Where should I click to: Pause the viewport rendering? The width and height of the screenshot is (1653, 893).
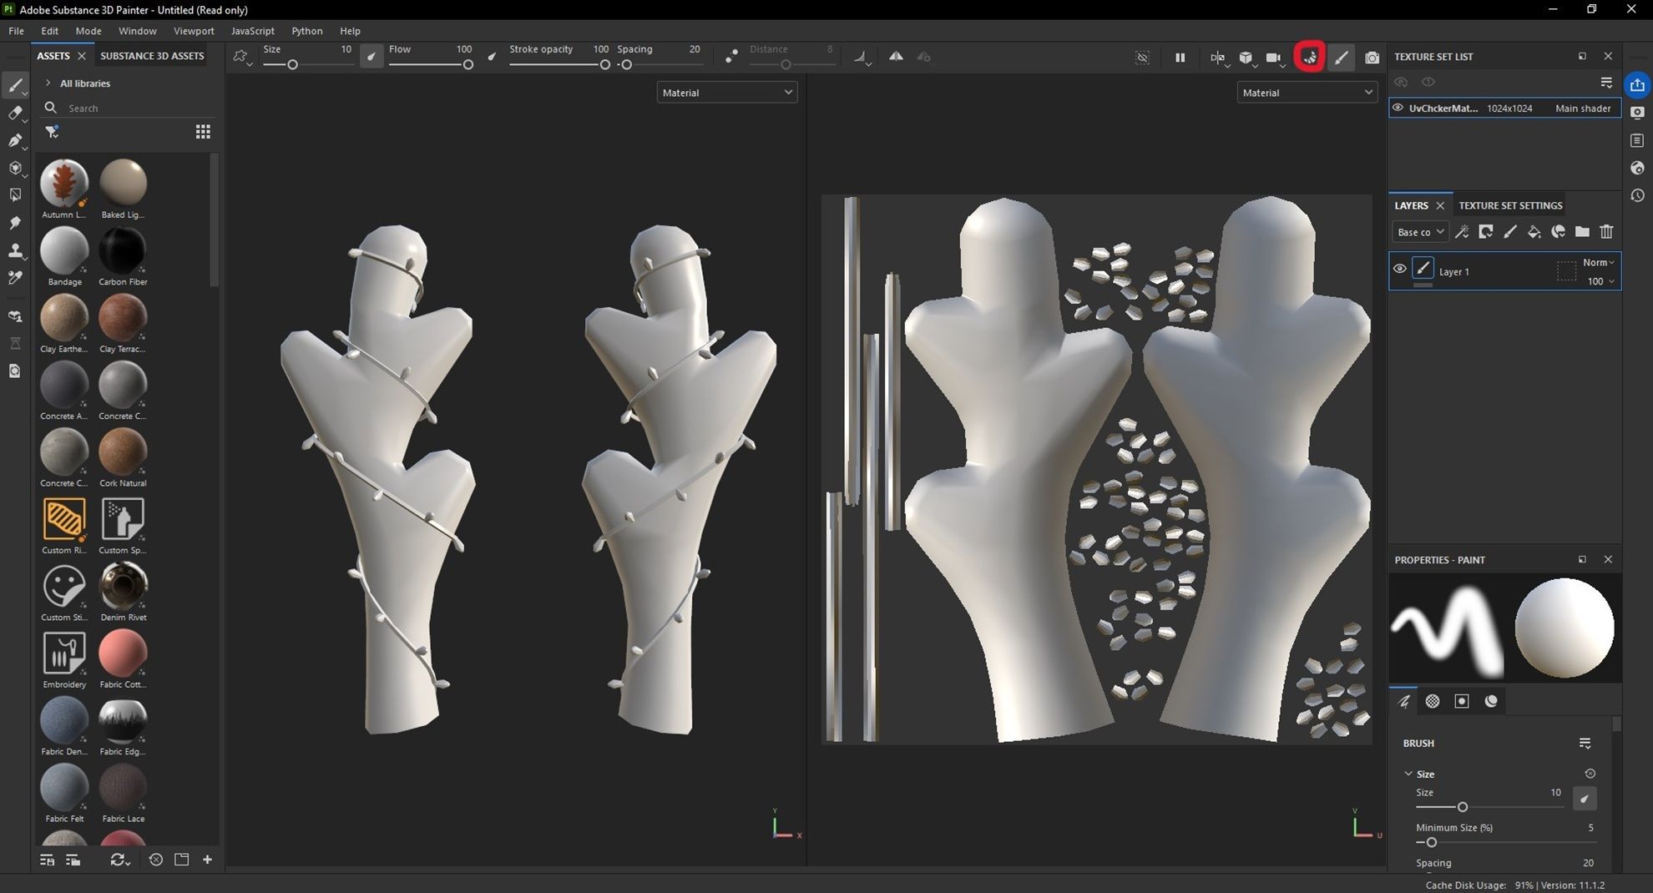coord(1180,58)
